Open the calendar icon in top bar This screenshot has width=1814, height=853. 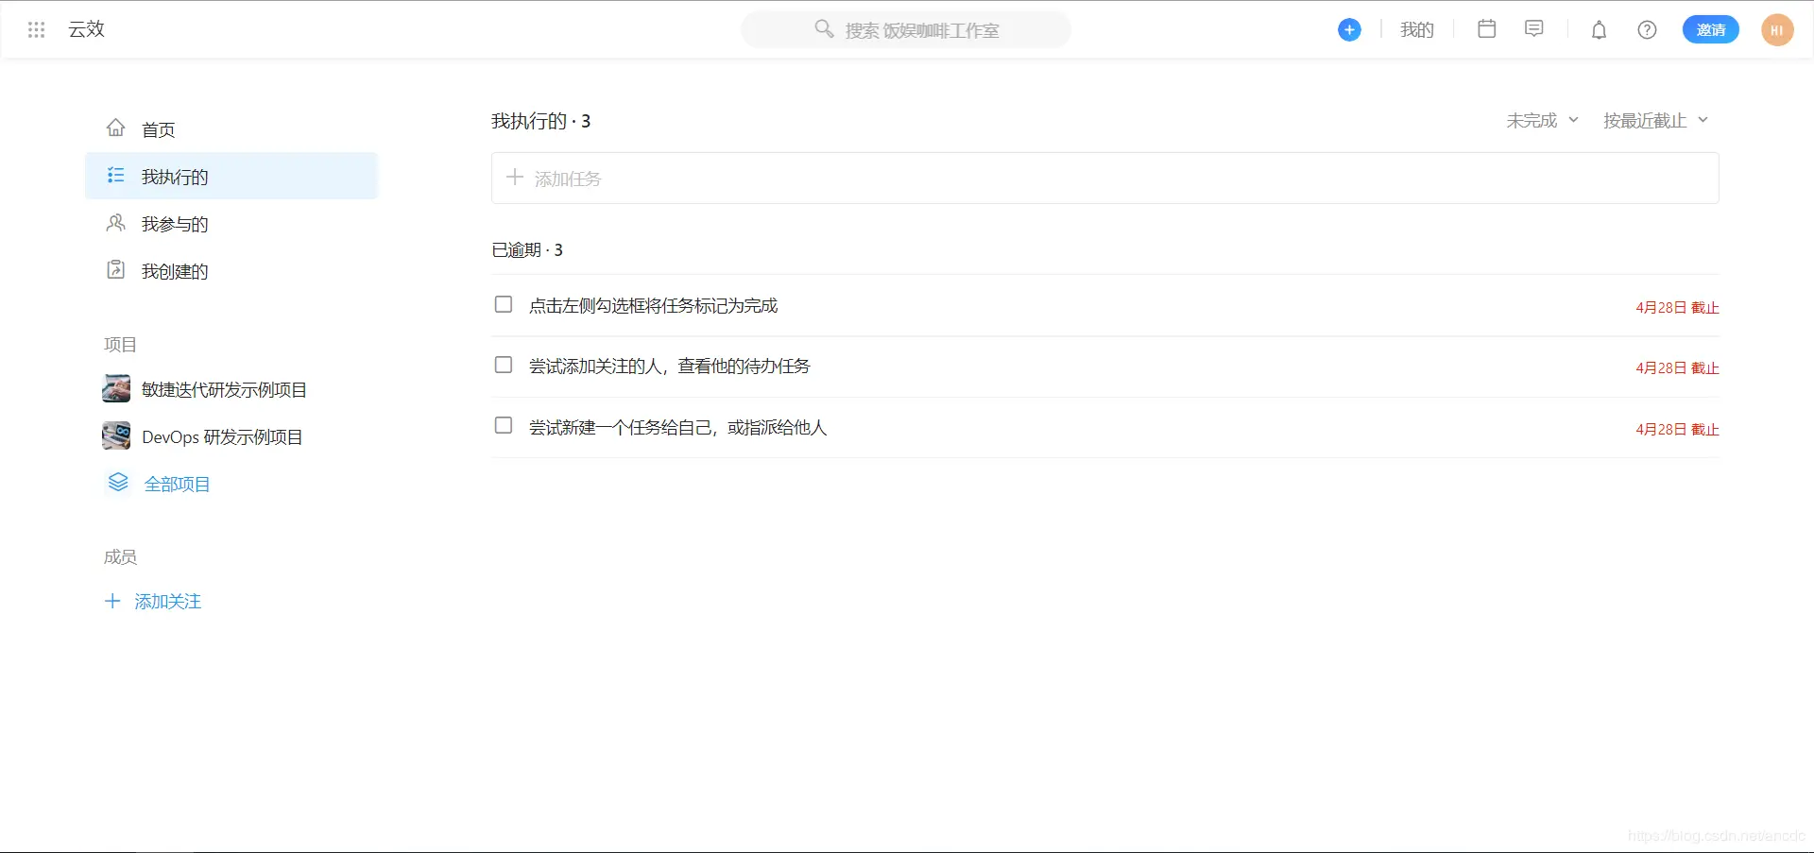point(1486,29)
